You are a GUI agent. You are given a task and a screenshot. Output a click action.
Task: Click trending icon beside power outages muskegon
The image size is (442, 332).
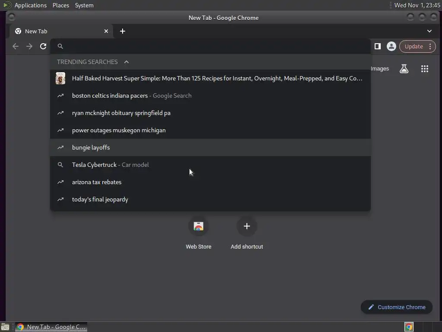coord(60,130)
